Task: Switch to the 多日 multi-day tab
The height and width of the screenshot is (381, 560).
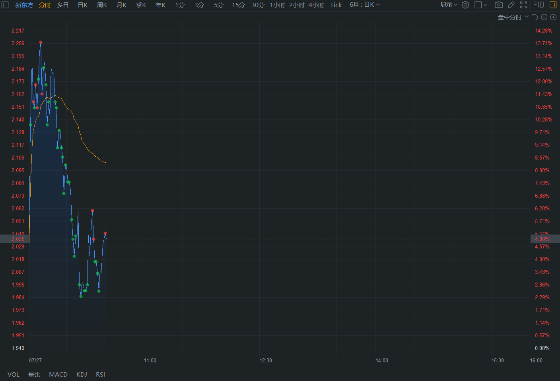Action: coord(63,5)
